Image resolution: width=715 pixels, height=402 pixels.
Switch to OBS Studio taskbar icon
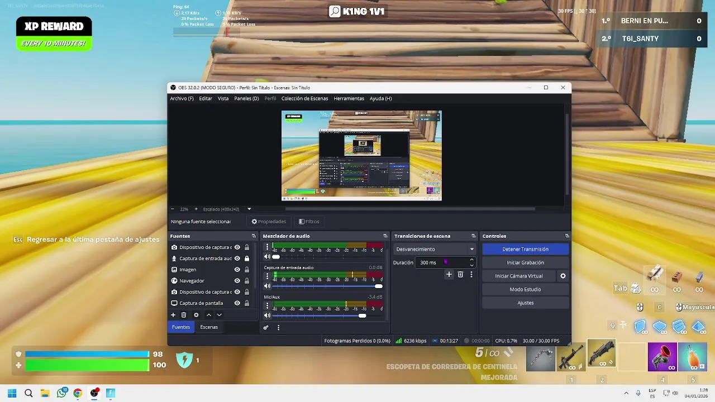tap(94, 393)
